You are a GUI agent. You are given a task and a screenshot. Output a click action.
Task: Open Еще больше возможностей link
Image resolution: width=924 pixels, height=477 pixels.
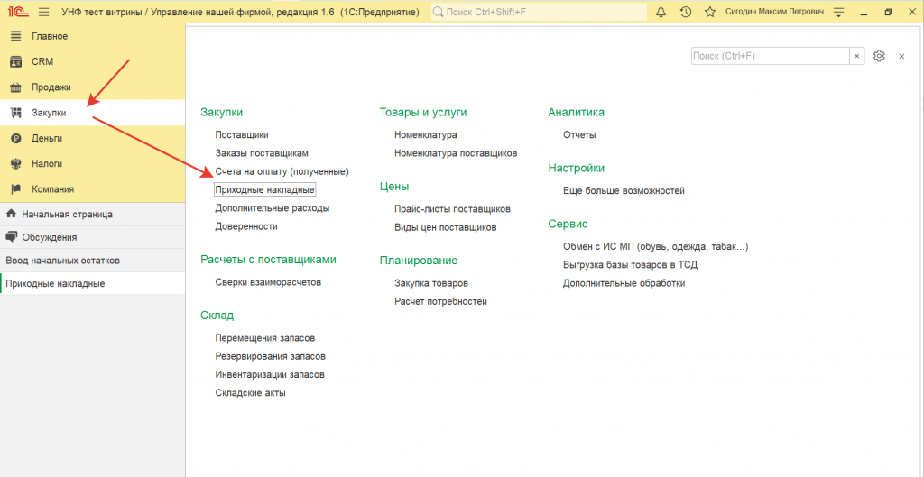pos(624,191)
